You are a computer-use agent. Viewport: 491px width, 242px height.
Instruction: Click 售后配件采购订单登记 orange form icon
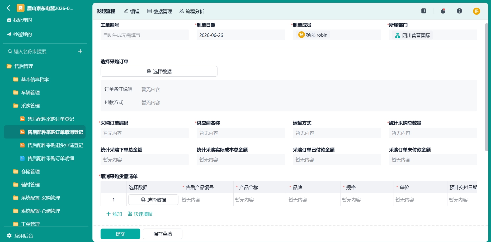pos(22,119)
